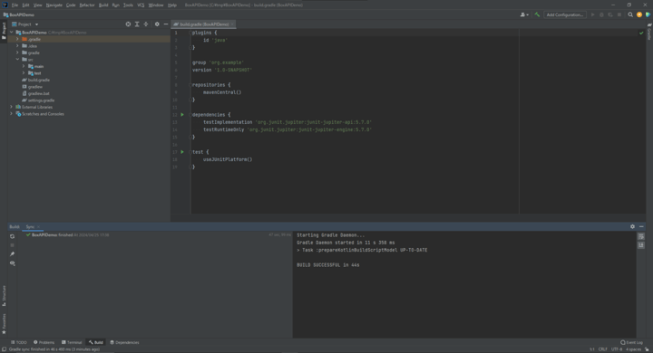Run the test block gutter arrow
The height and width of the screenshot is (353, 653).
click(182, 152)
